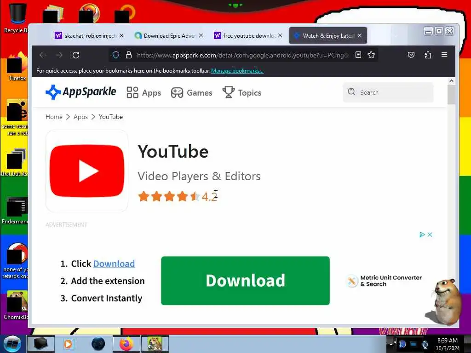Screen dimensions: 471x353
Task: Click the YouTube app logo thumbnail
Action: coord(87,171)
